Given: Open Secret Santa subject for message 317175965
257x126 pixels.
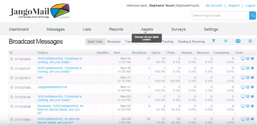Looking at the screenshot, I should click(59, 121).
